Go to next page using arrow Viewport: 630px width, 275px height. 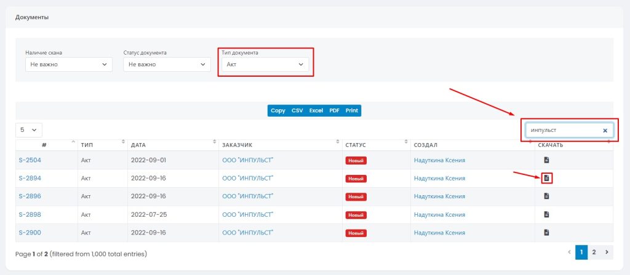pyautogui.click(x=607, y=252)
